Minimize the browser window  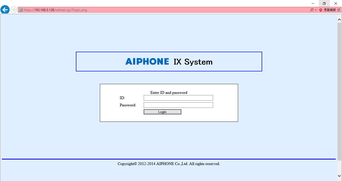point(313,3)
